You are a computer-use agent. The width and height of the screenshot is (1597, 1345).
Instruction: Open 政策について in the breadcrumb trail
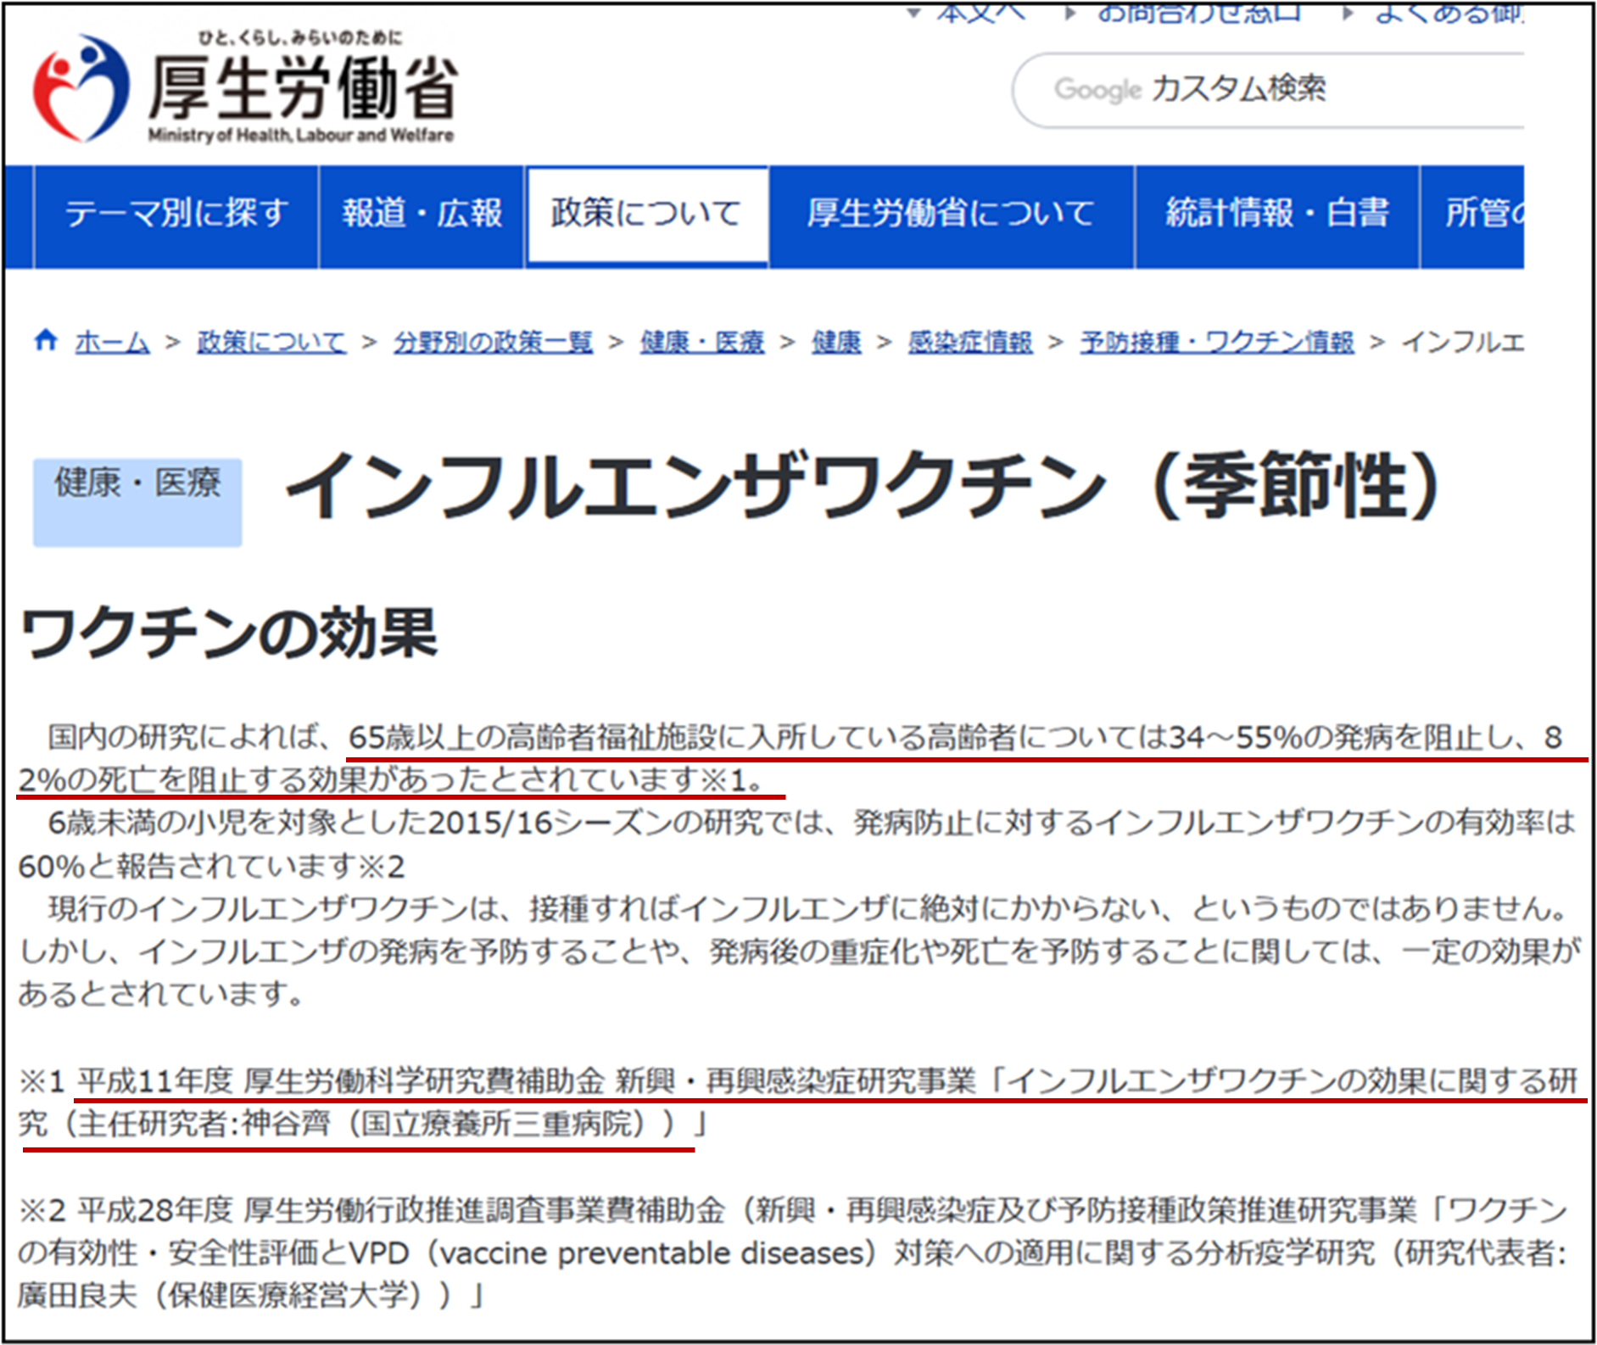(271, 342)
